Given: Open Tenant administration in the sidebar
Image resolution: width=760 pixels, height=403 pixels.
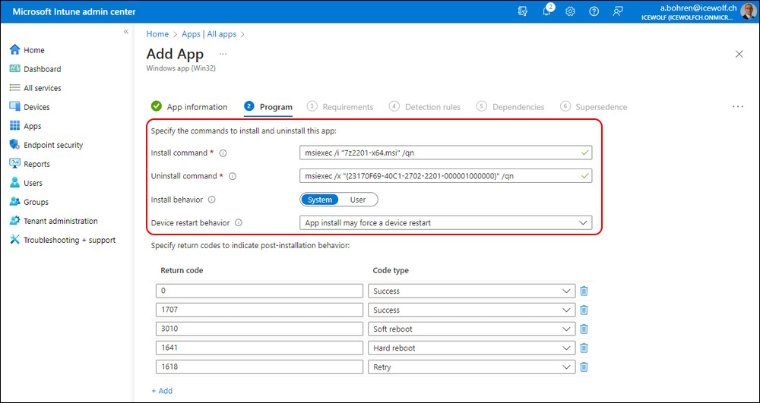Looking at the screenshot, I should click(54, 221).
